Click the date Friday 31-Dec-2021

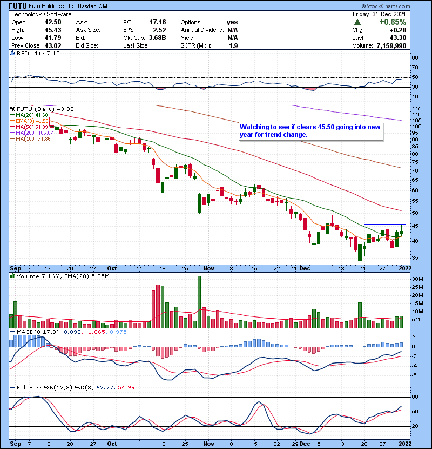(x=379, y=14)
